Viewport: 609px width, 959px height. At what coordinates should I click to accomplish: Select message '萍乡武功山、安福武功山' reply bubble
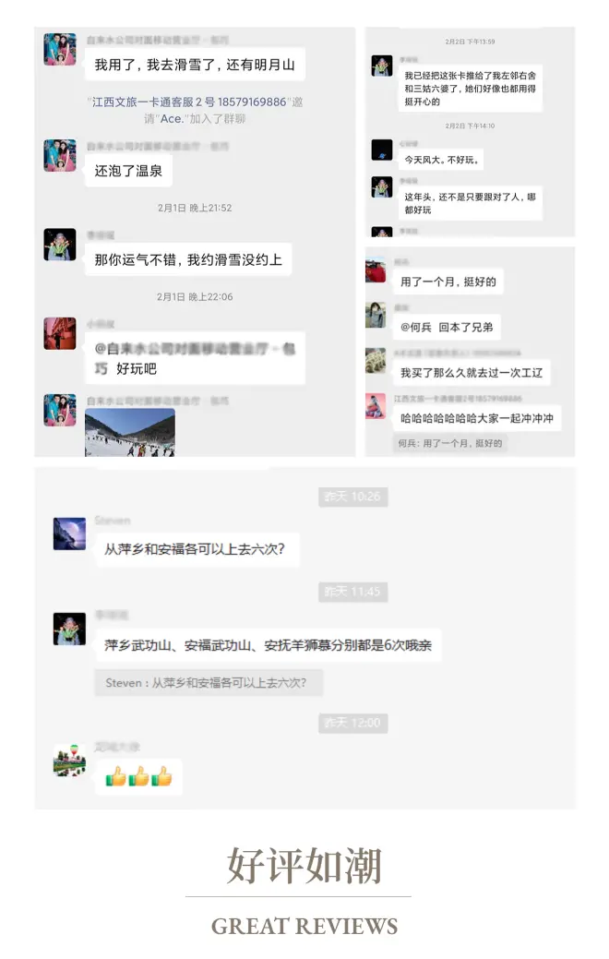pyautogui.click(x=268, y=645)
